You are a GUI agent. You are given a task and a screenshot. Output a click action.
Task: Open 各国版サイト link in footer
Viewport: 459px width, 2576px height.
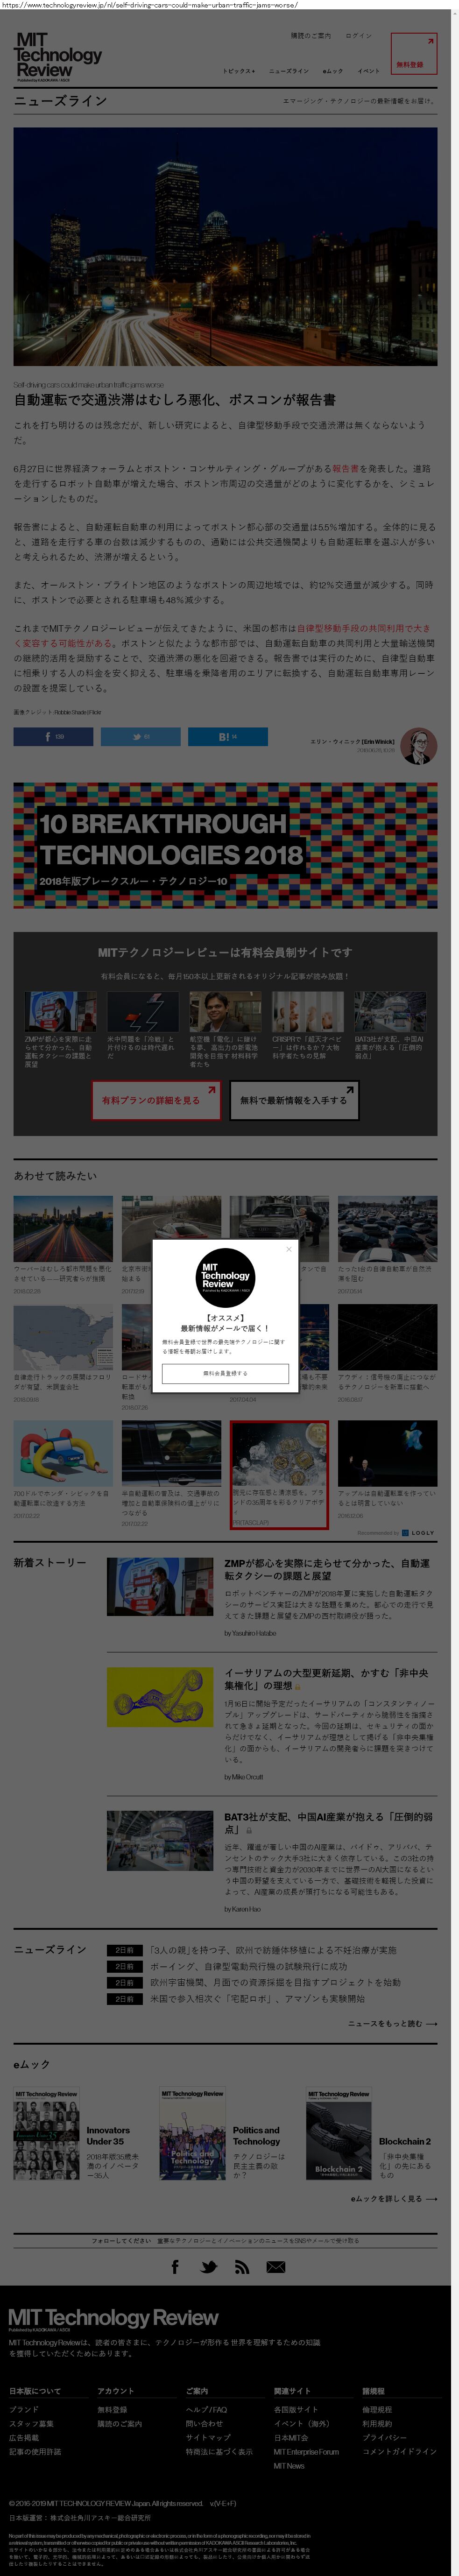coord(296,2409)
